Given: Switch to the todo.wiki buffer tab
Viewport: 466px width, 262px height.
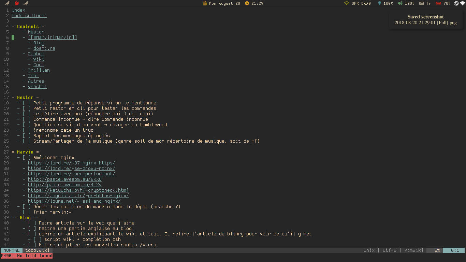Looking at the screenshot, I should pos(37,250).
